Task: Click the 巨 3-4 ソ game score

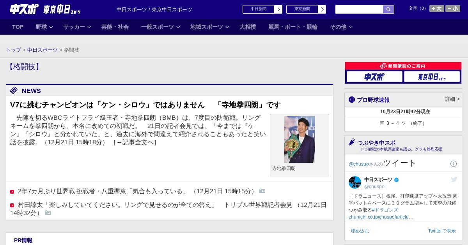Action: 403,123
